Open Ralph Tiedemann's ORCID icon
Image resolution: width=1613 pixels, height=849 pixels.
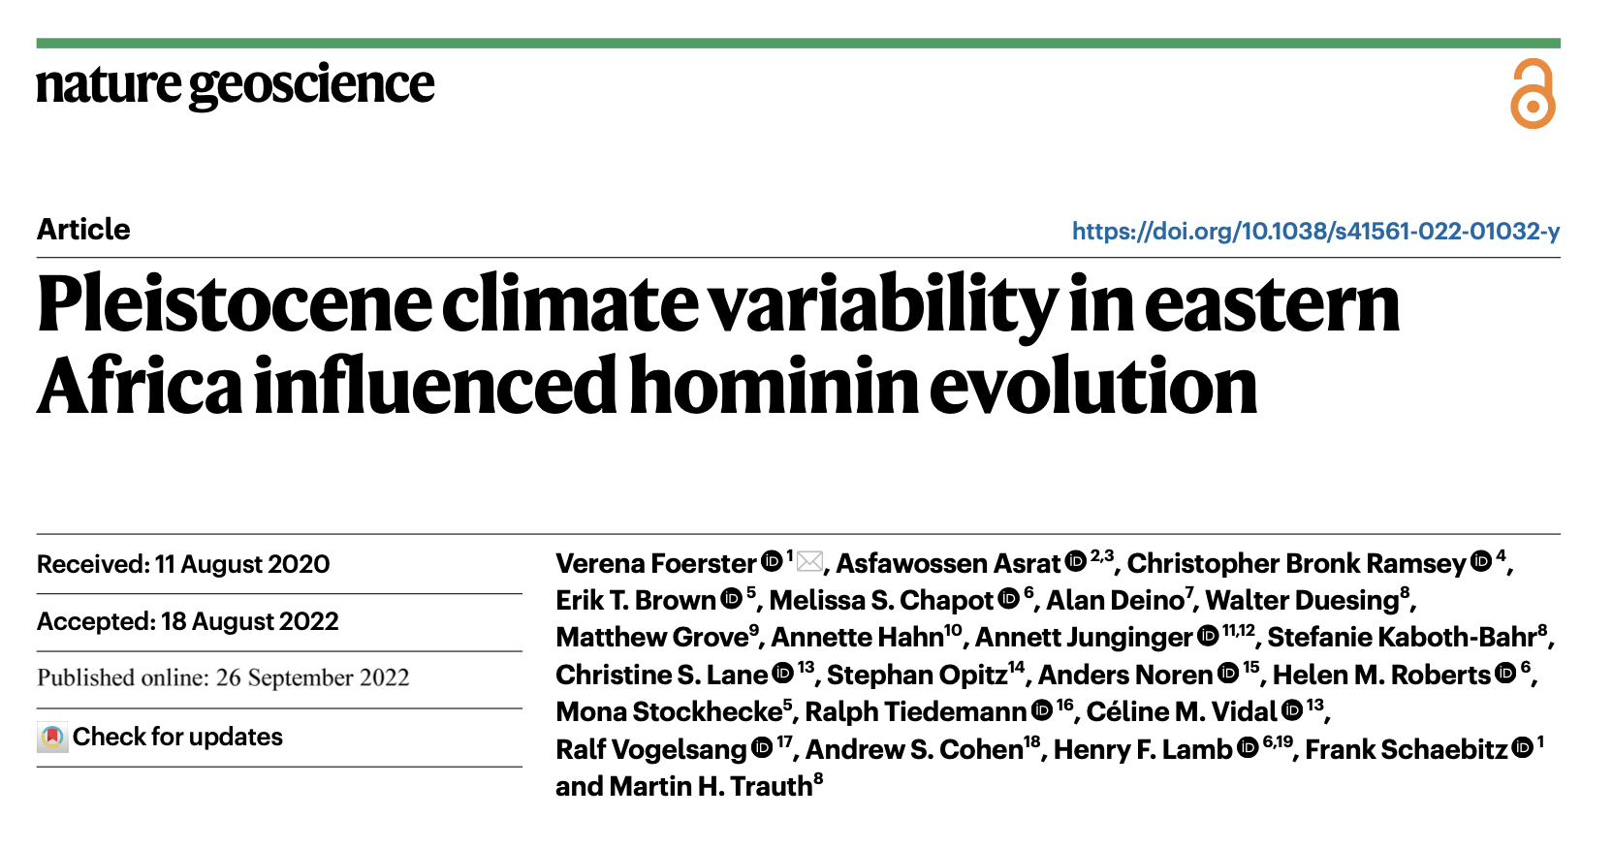(x=1042, y=710)
